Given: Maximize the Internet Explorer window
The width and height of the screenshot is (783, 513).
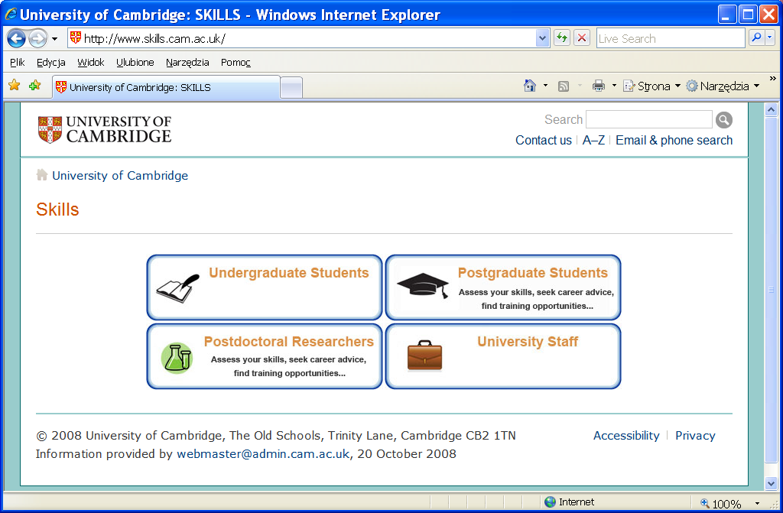Looking at the screenshot, I should tap(748, 15).
